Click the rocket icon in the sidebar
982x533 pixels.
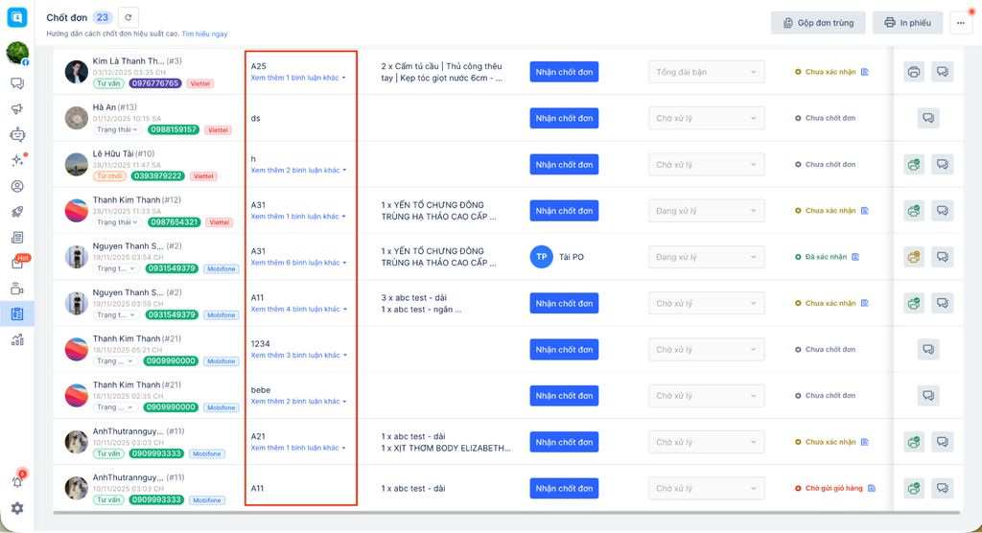tap(17, 212)
